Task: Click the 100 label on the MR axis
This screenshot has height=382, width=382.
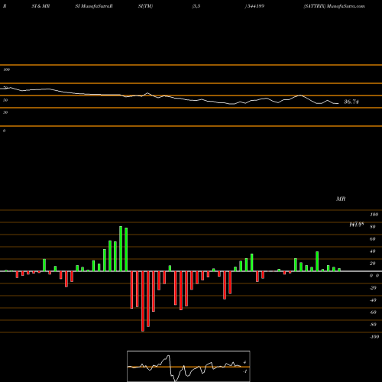Action: [374, 215]
